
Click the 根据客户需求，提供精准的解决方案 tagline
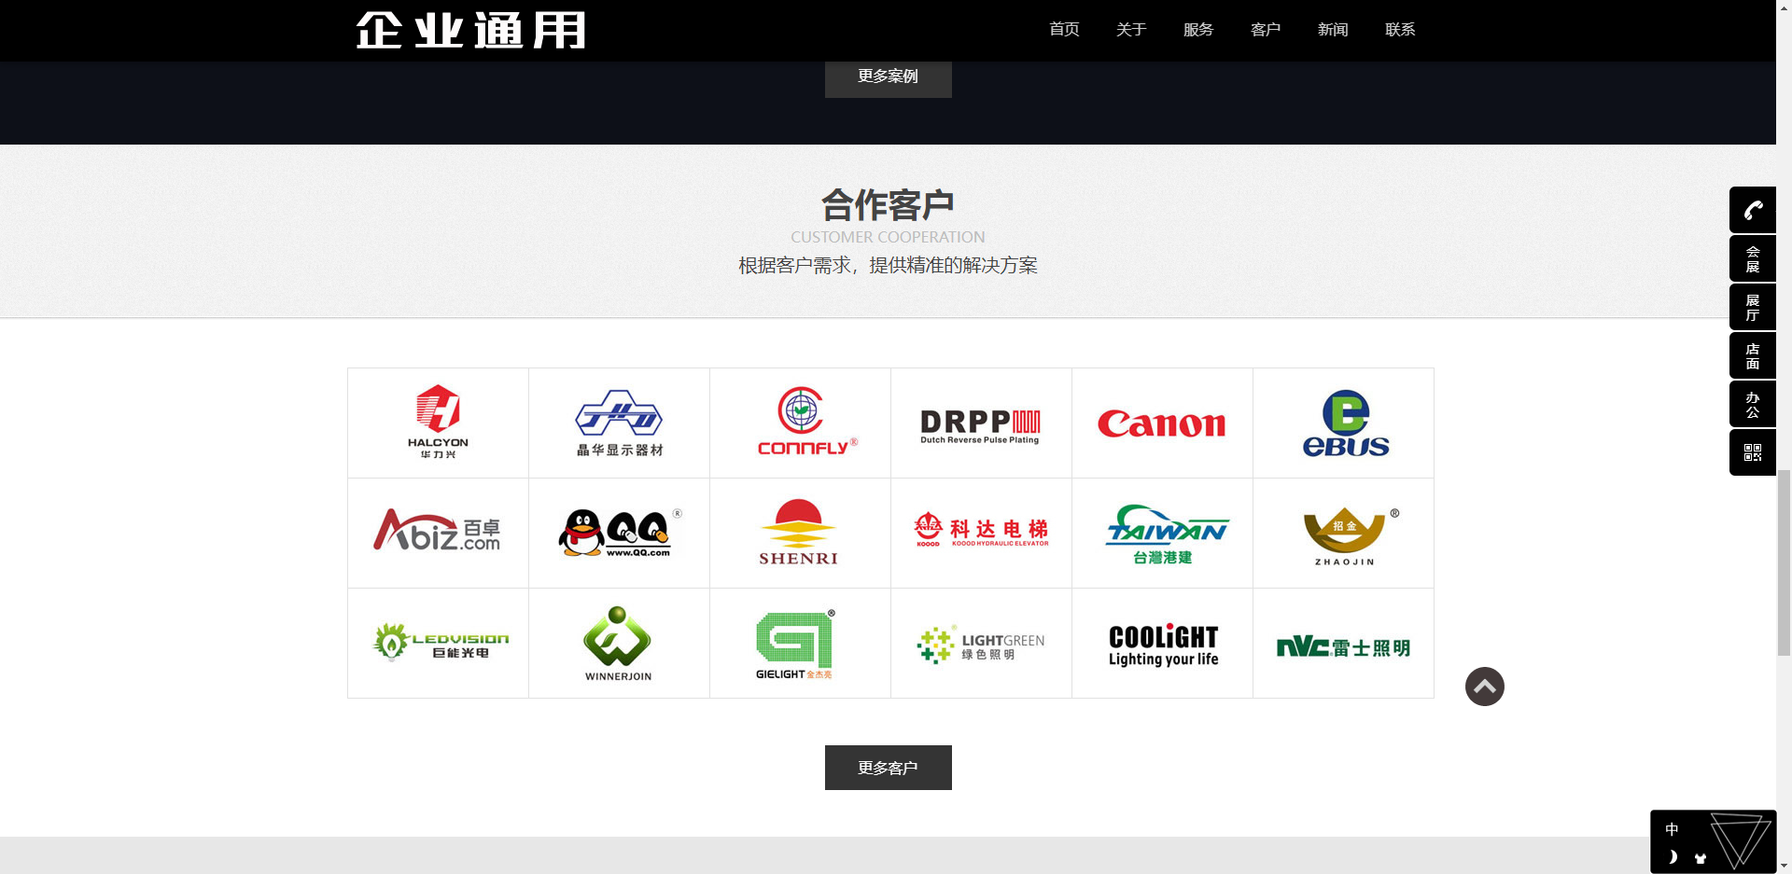pos(888,266)
